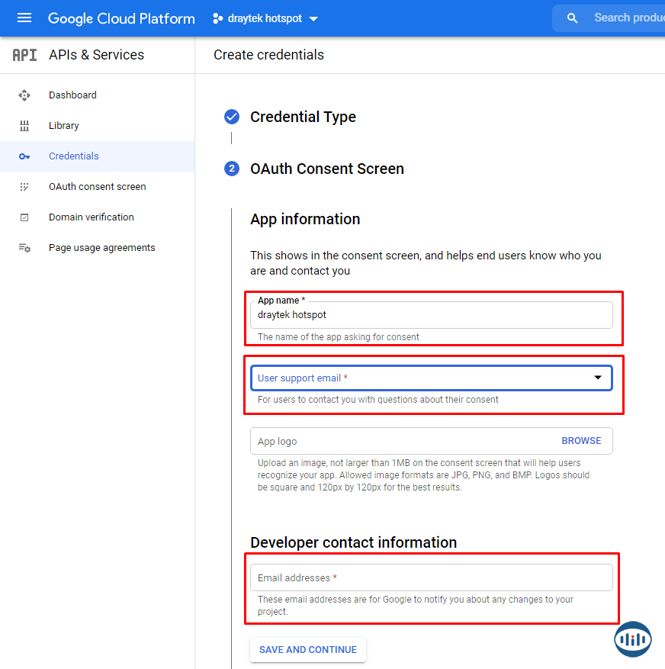665x669 pixels.
Task: Click the round chat widget icon
Action: click(x=632, y=639)
